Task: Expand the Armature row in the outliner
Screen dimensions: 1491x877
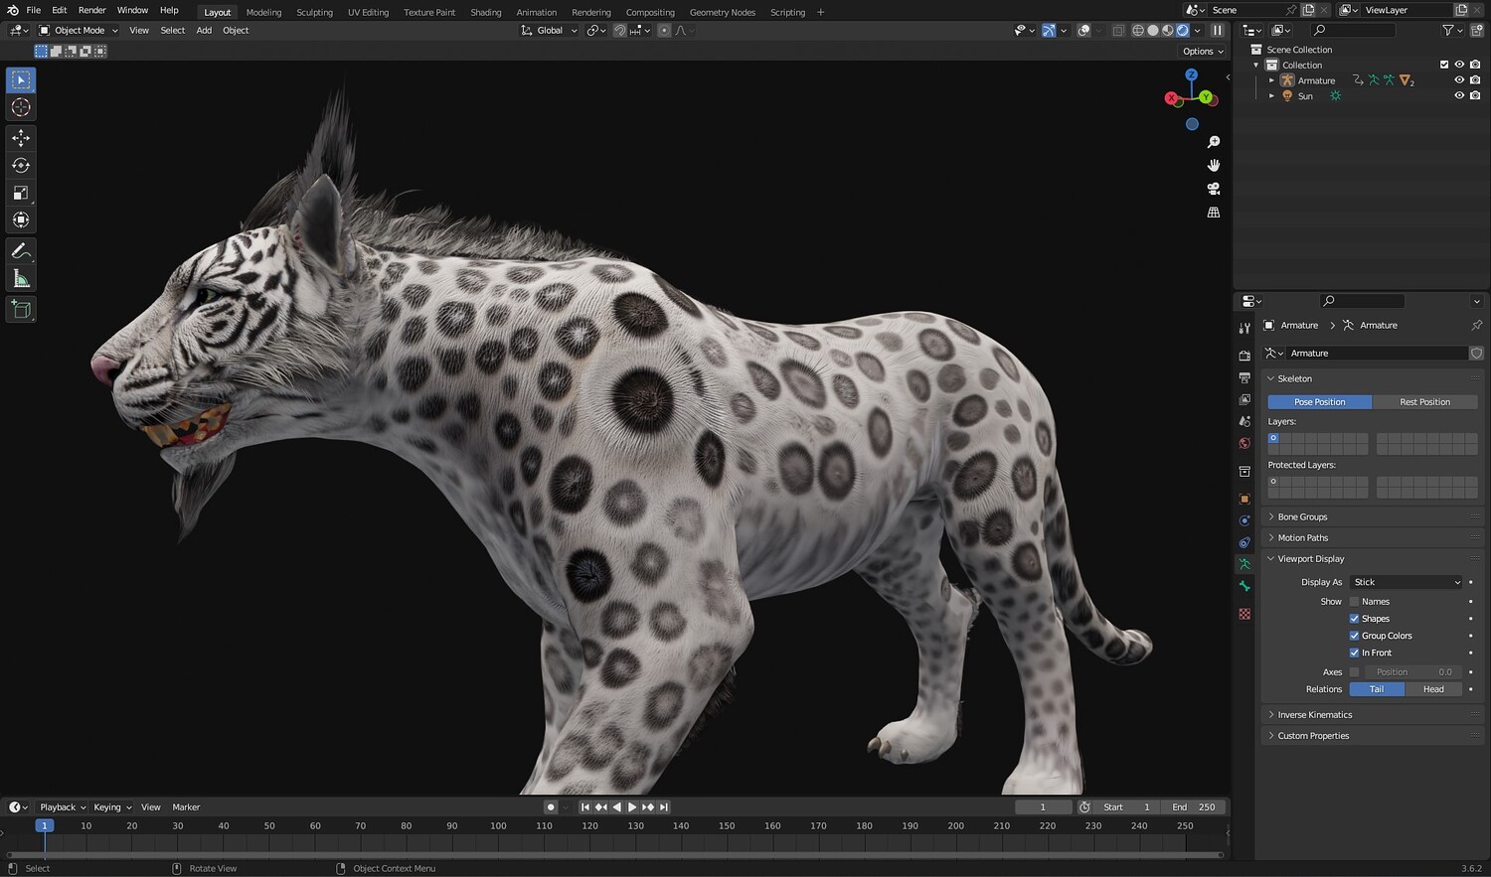Action: click(x=1271, y=80)
